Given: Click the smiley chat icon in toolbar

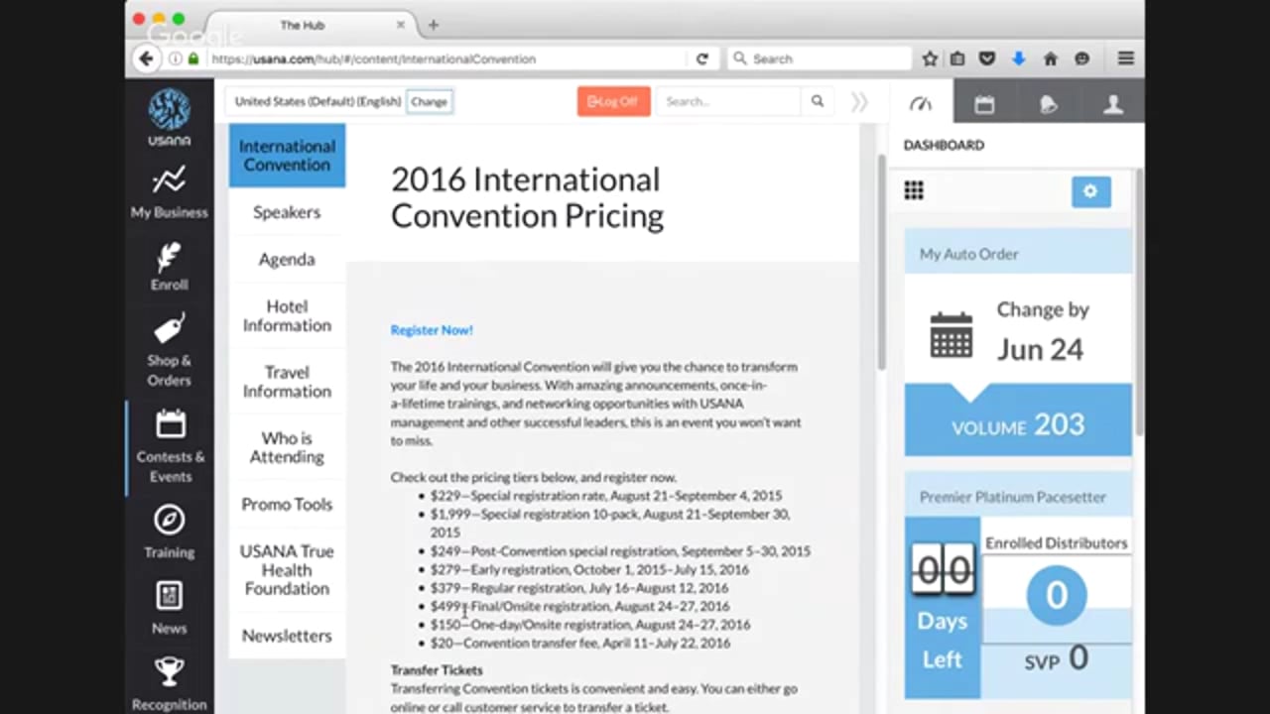Looking at the screenshot, I should tap(1081, 59).
